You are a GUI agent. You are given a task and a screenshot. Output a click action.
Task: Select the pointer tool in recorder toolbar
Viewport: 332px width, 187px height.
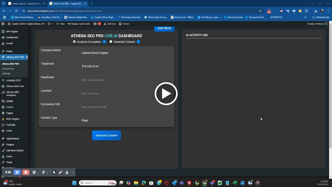click(54, 172)
